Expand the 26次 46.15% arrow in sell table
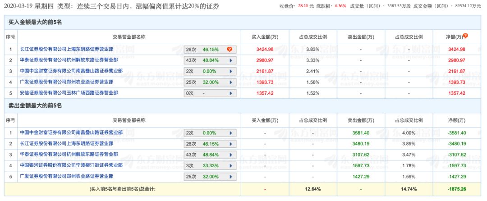The height and width of the screenshot is (201, 487). point(231,144)
